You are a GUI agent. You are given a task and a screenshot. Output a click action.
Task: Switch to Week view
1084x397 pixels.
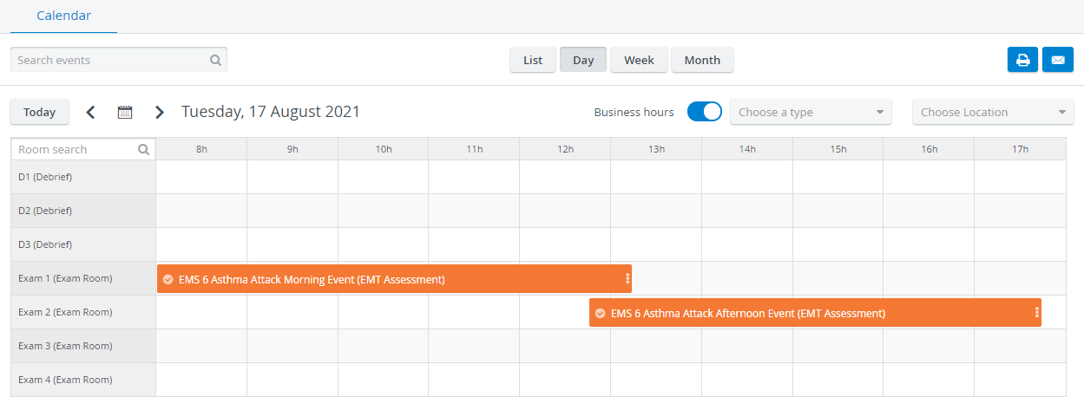[x=639, y=60]
